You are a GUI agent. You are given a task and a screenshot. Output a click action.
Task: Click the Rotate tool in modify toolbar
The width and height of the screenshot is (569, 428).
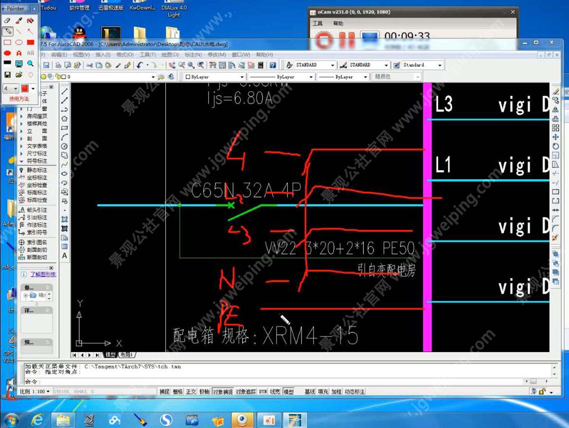(555, 146)
